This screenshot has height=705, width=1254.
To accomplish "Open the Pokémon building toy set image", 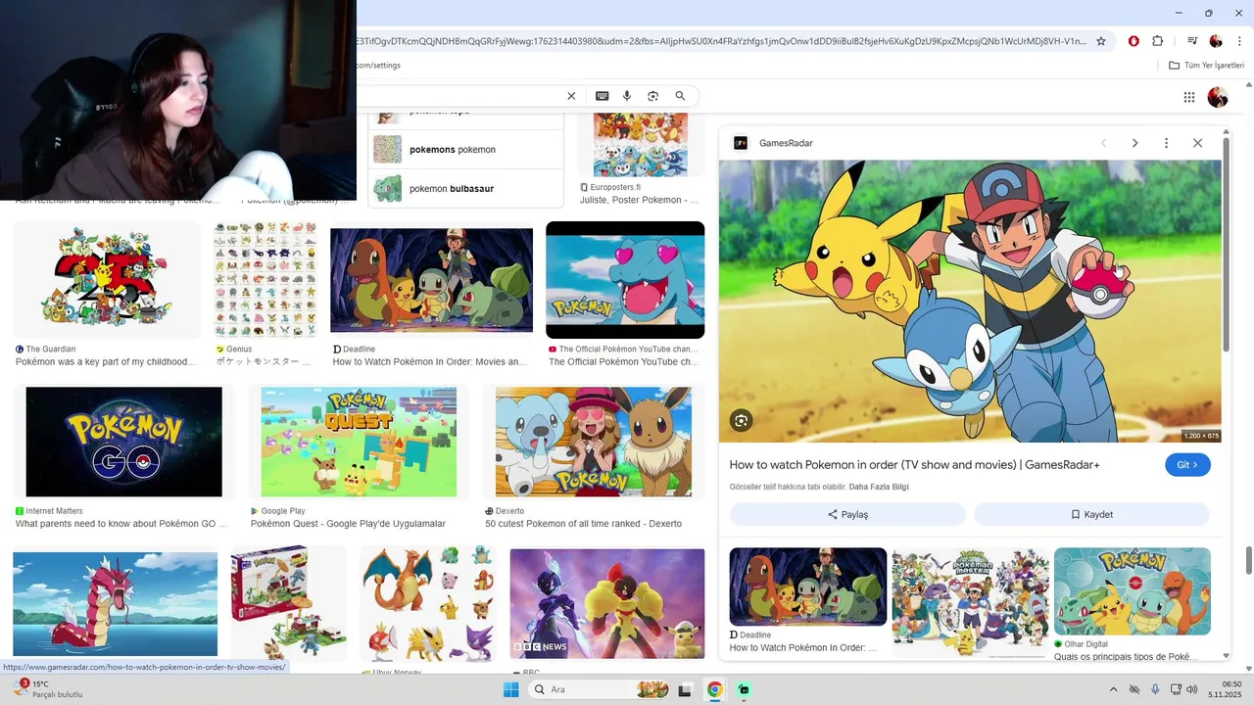I will (x=288, y=604).
